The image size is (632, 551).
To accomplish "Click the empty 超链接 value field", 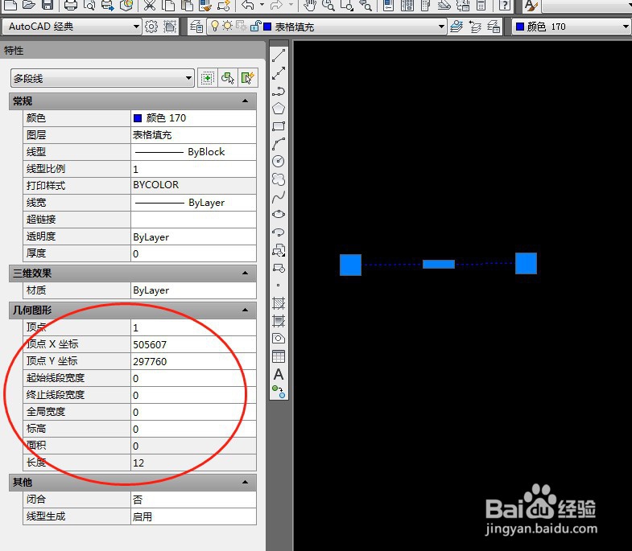I will 193,220.
